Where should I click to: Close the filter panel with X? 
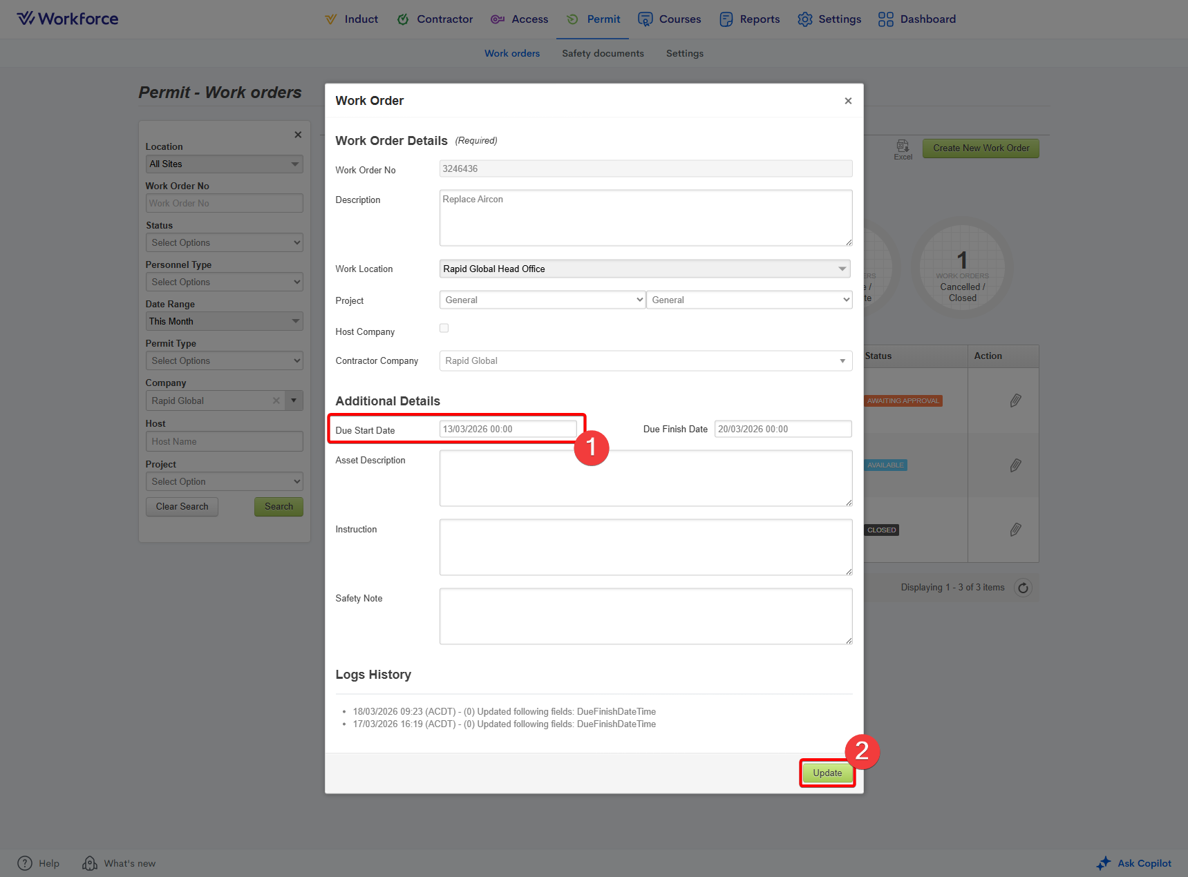298,135
